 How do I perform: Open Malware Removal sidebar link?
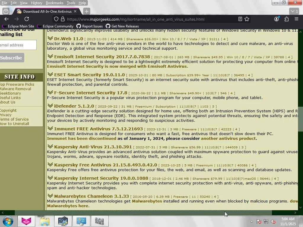(15, 89)
